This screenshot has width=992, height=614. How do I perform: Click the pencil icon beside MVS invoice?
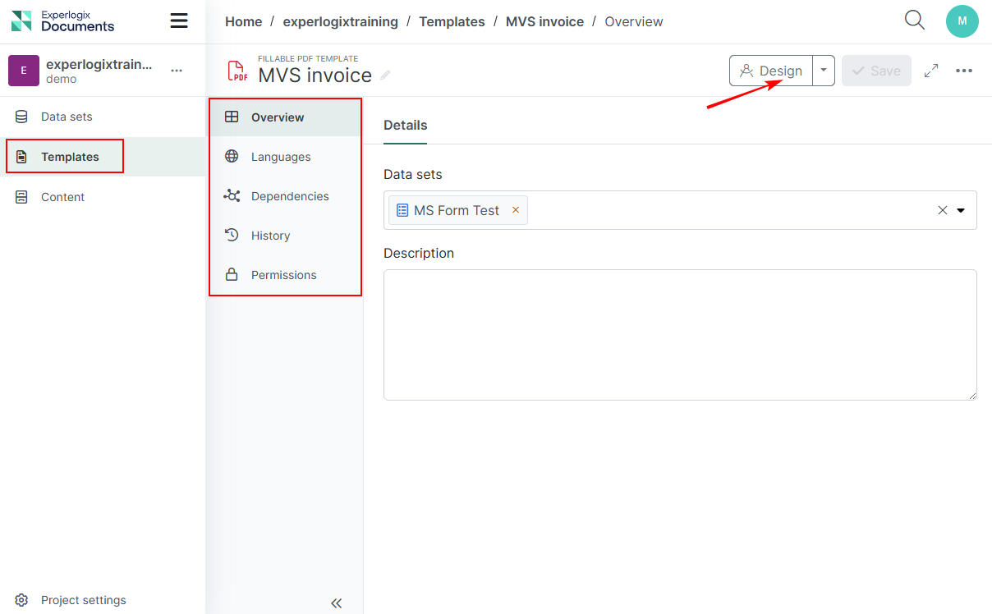pyautogui.click(x=385, y=76)
